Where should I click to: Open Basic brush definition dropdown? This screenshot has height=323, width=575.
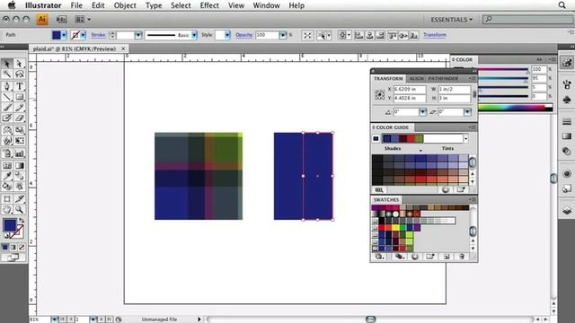(x=194, y=35)
